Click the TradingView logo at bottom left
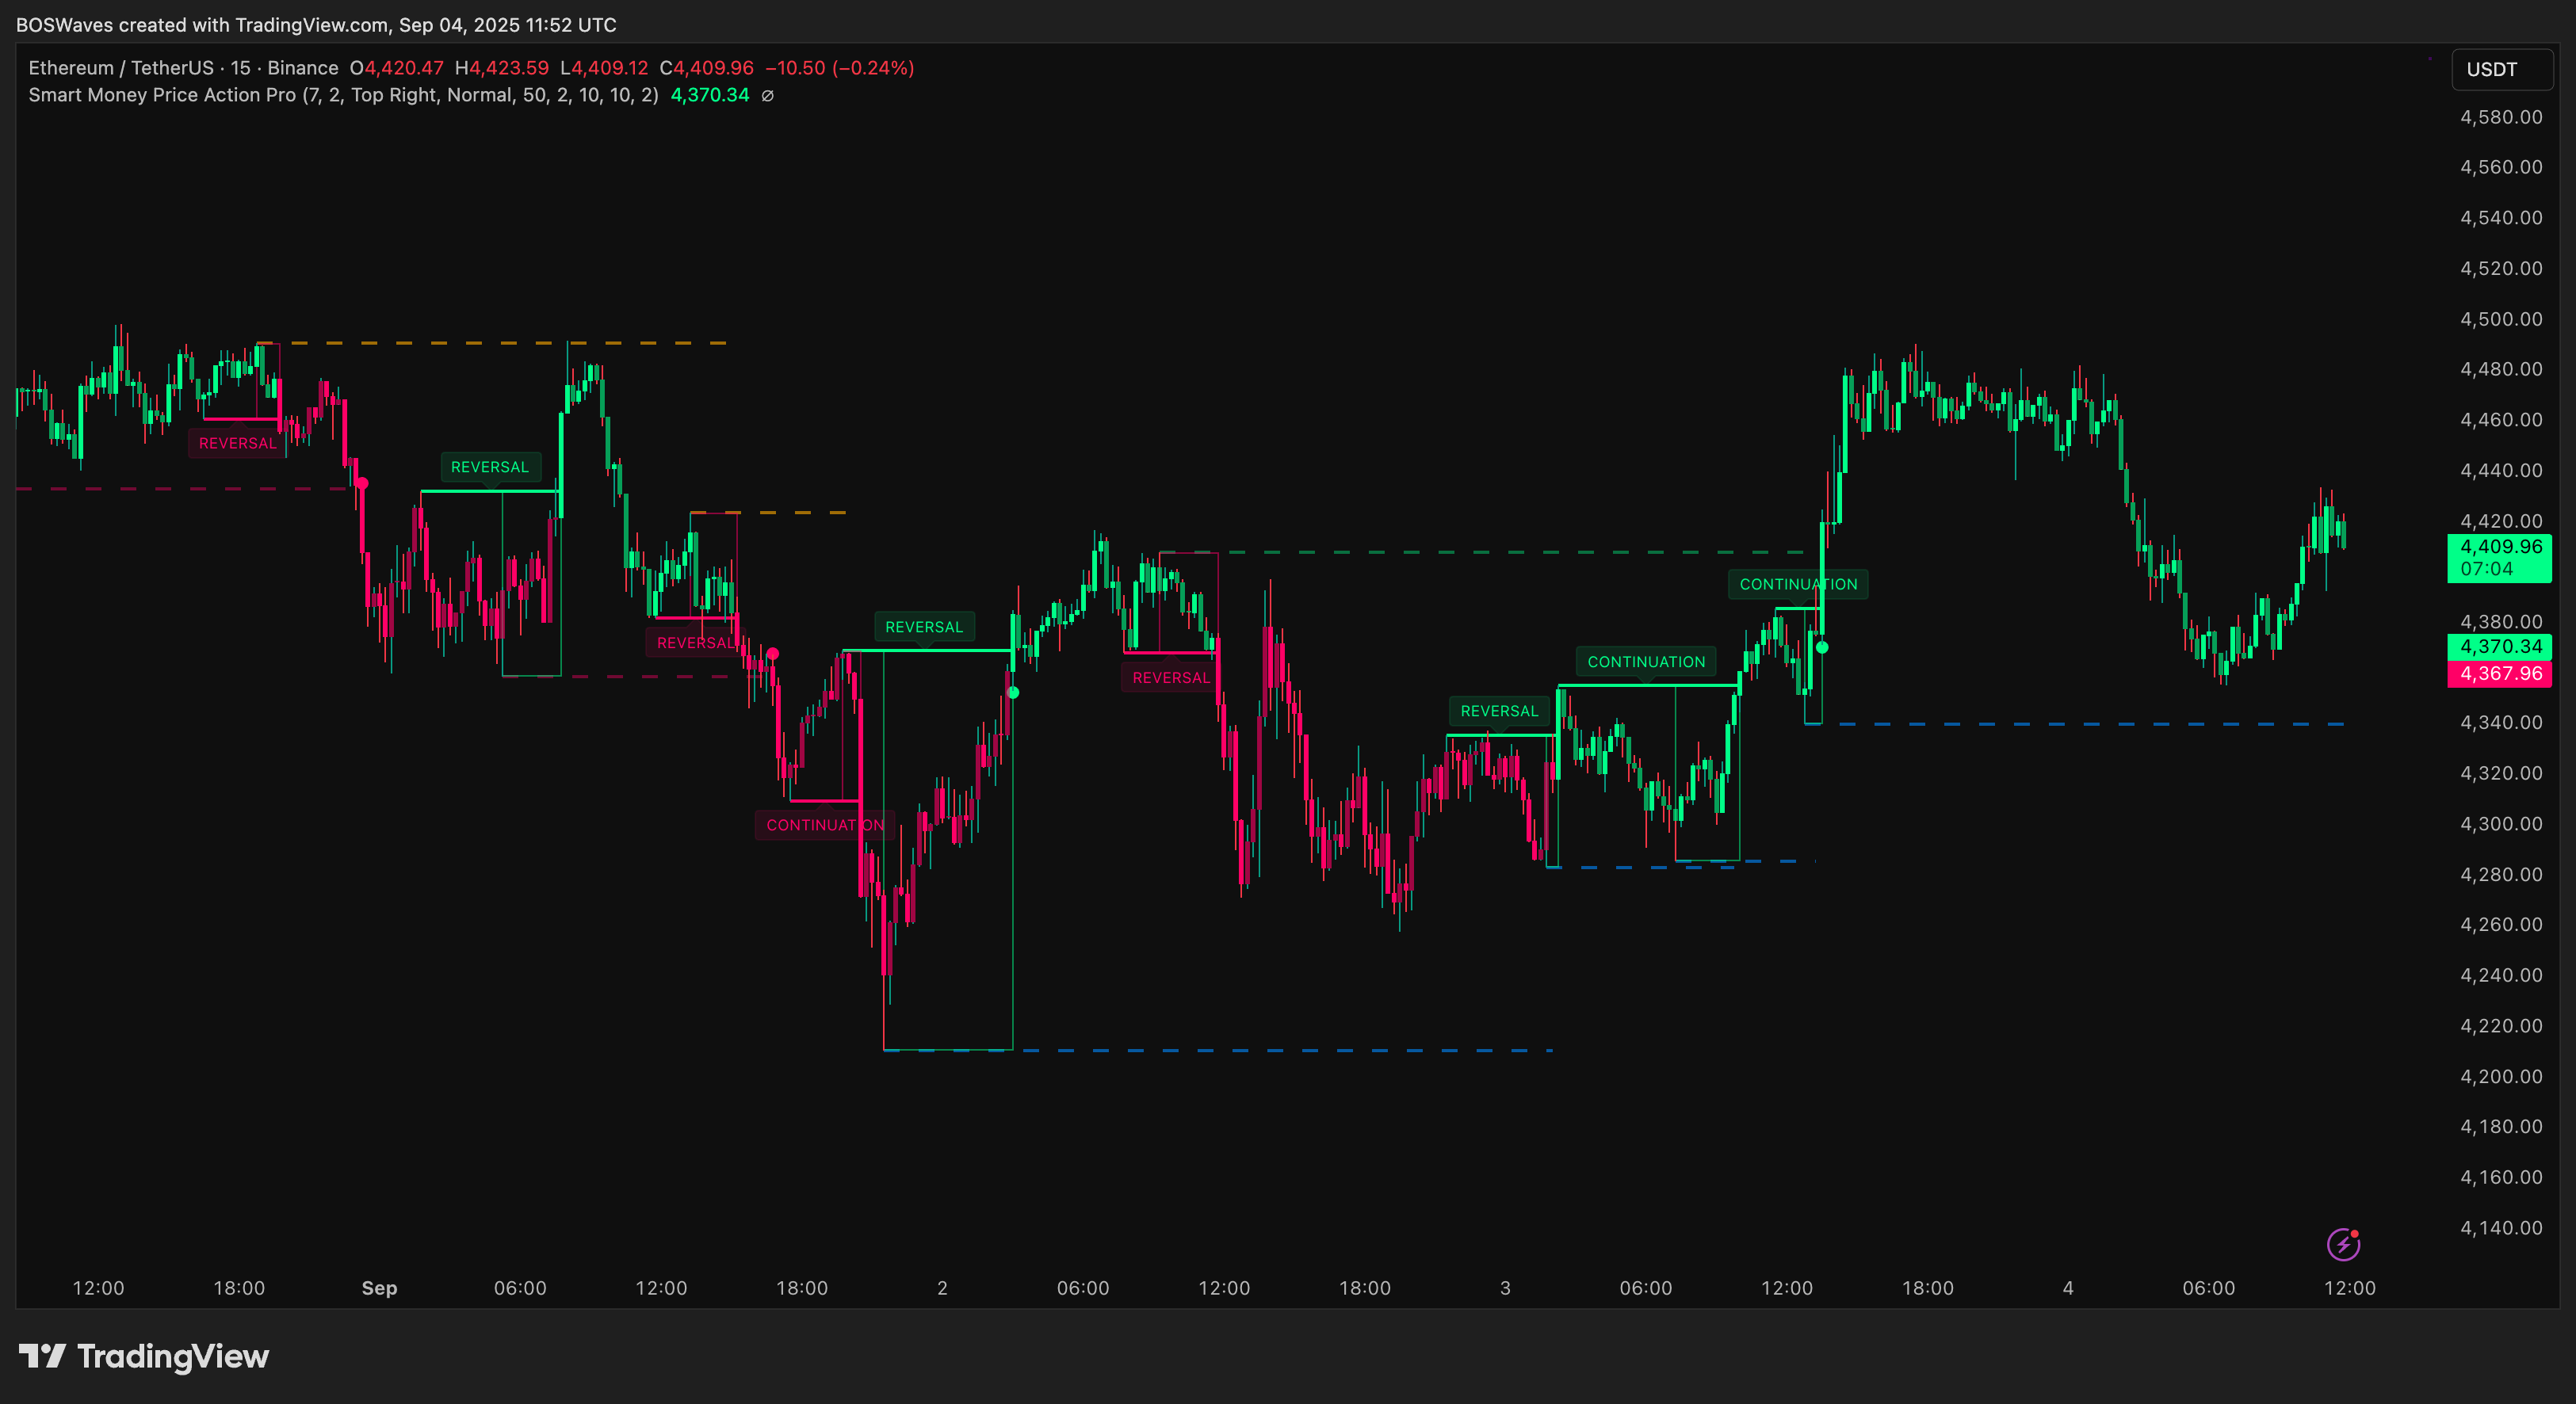2576x1404 pixels. [x=144, y=1356]
